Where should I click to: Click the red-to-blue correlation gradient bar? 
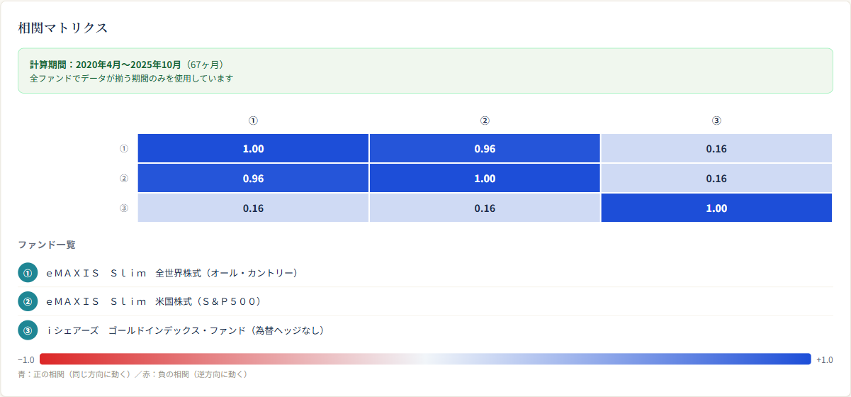click(x=425, y=359)
